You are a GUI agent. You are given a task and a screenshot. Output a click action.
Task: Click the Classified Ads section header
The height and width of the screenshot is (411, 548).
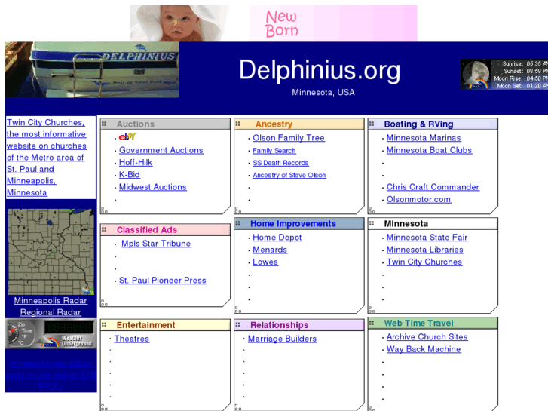(x=165, y=229)
